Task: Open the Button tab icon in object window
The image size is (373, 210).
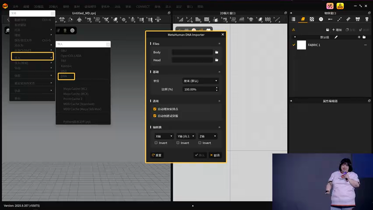Action: (x=321, y=19)
